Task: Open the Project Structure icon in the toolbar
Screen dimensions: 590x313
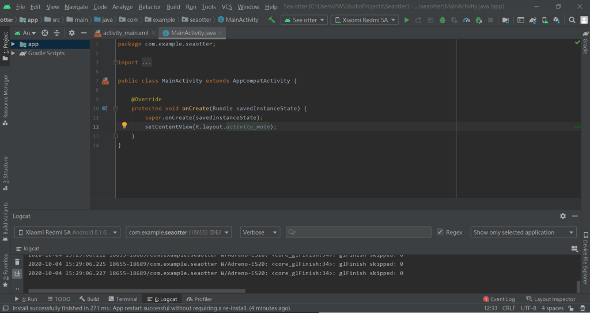Action: click(x=506, y=20)
